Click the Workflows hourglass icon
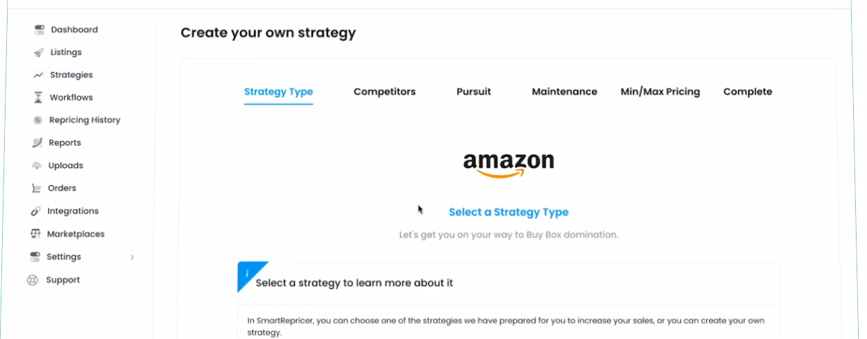Viewport: 867px width, 339px height. coord(38,98)
